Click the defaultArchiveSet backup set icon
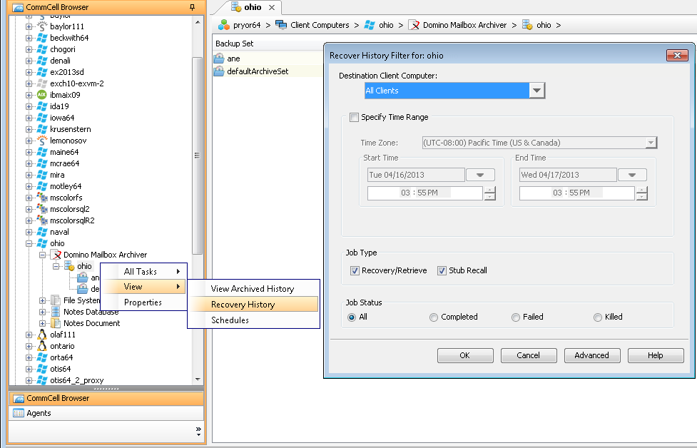Screen dimensions: 697x448 pos(219,71)
